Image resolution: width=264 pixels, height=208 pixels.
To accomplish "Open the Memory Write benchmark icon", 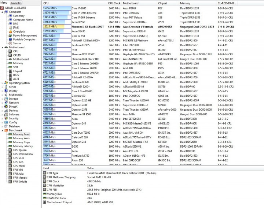I will 10,138.
